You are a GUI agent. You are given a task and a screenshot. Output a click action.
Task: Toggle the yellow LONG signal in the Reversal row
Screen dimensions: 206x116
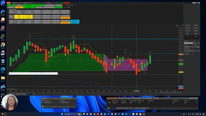pyautogui.click(x=19, y=16)
